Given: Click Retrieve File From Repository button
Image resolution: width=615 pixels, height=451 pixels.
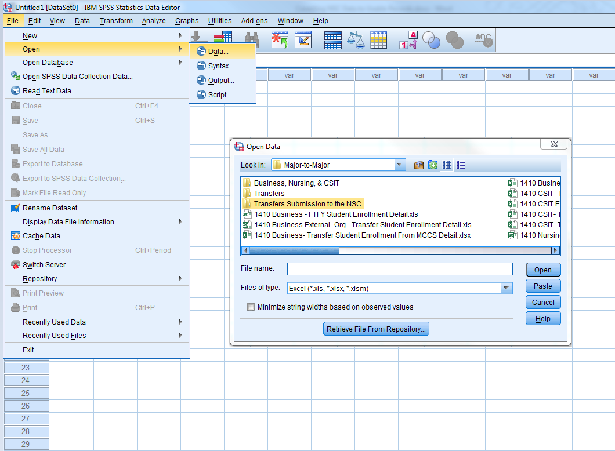Looking at the screenshot, I should 376,329.
